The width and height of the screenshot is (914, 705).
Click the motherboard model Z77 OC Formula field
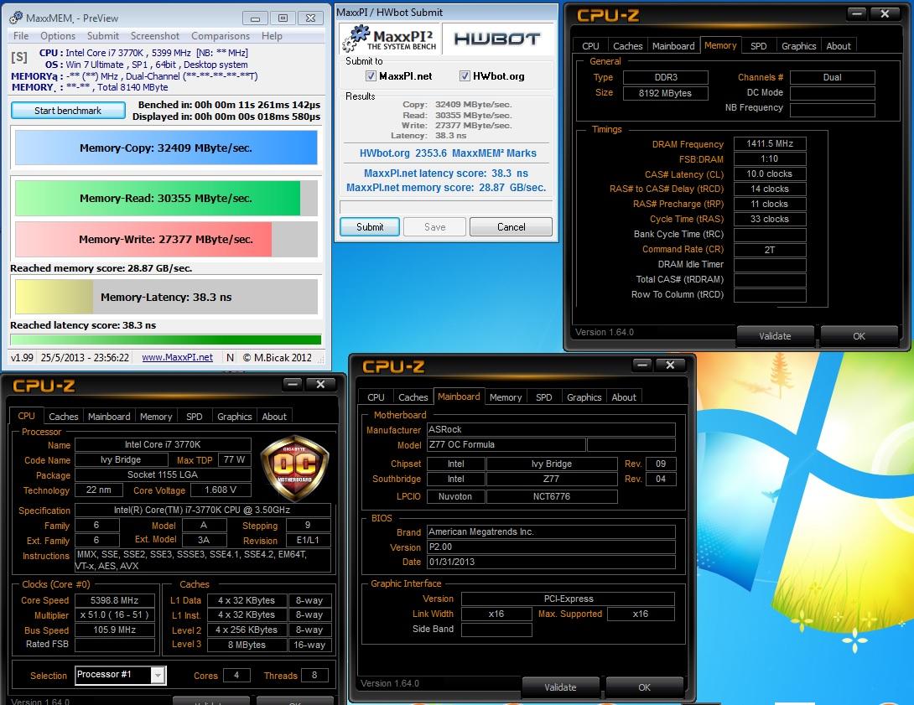(506, 444)
